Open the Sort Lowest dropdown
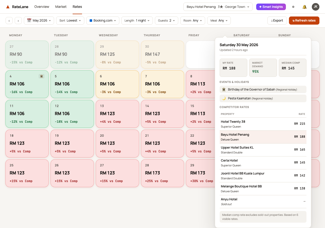The height and width of the screenshot is (228, 325). [70, 21]
